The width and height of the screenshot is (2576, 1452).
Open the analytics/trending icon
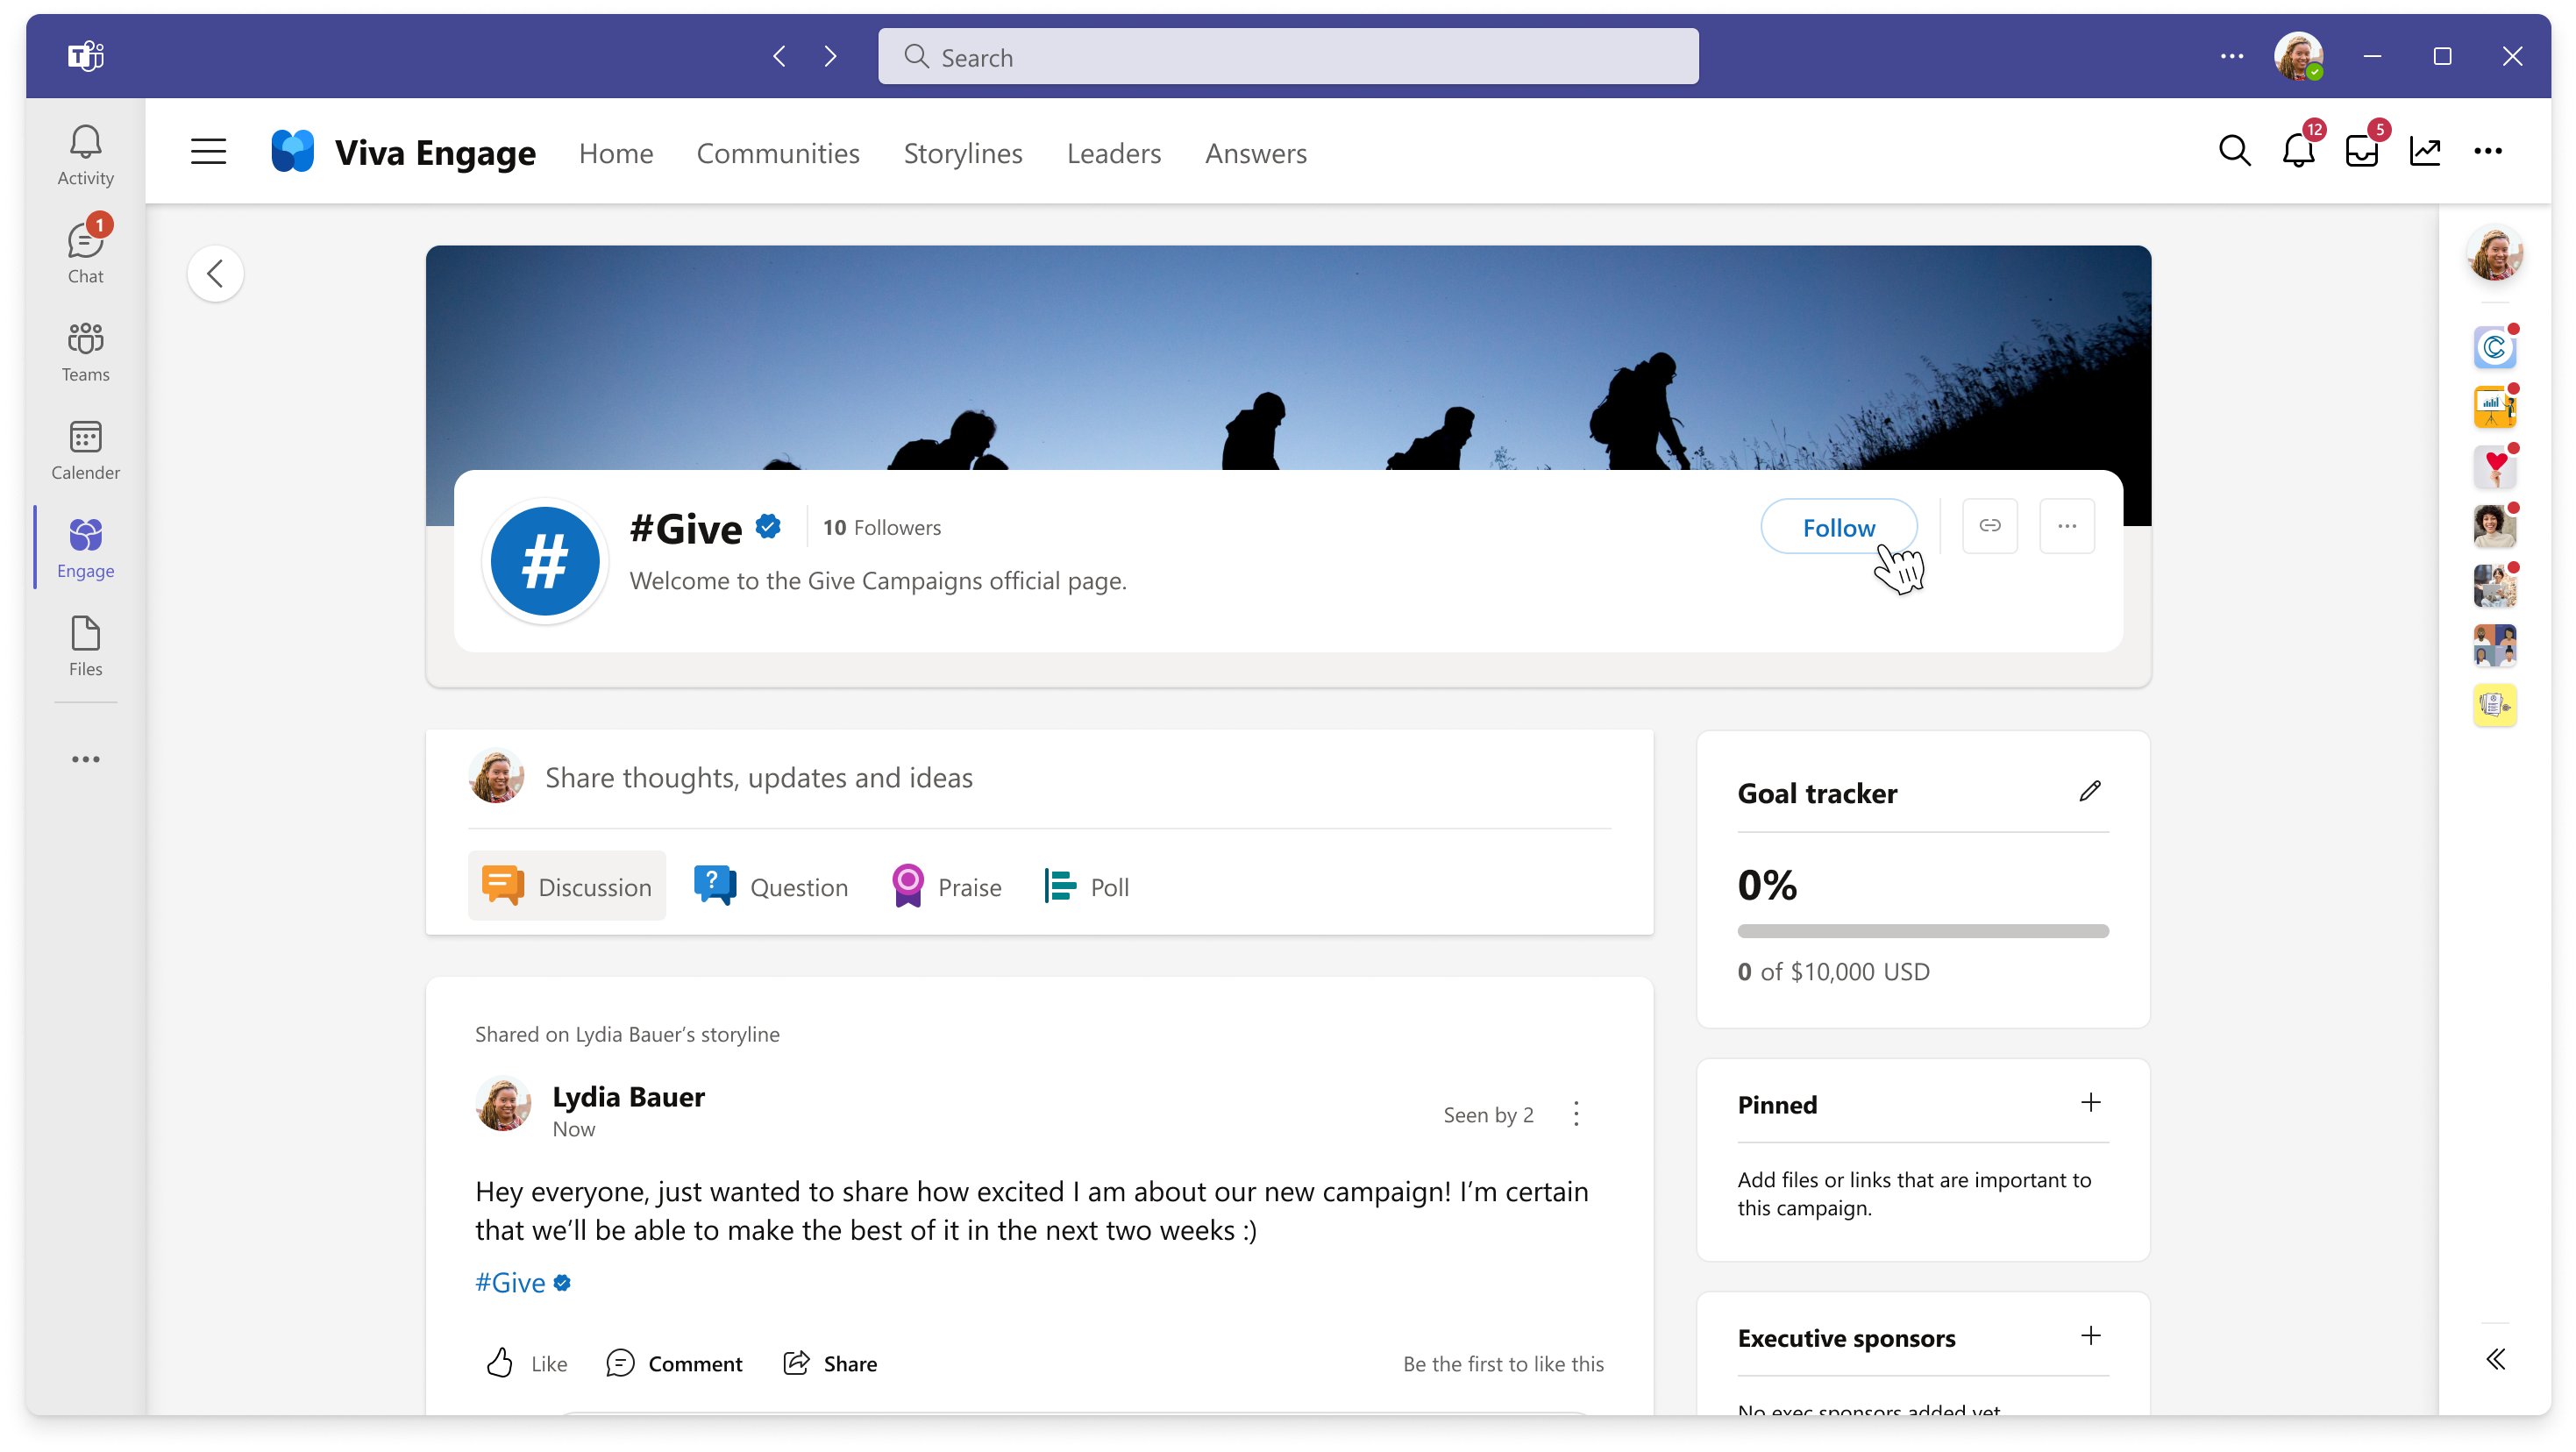click(x=2425, y=152)
